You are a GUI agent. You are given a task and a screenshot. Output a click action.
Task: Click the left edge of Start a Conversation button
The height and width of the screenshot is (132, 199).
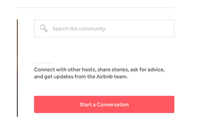coord(36,104)
